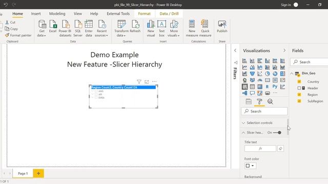Clear the Title text with eraser button

[280, 149]
